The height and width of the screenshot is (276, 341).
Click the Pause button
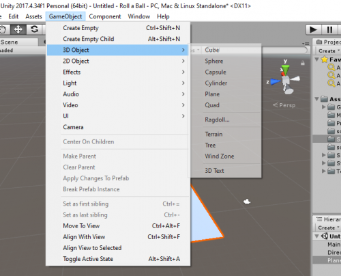(329, 29)
